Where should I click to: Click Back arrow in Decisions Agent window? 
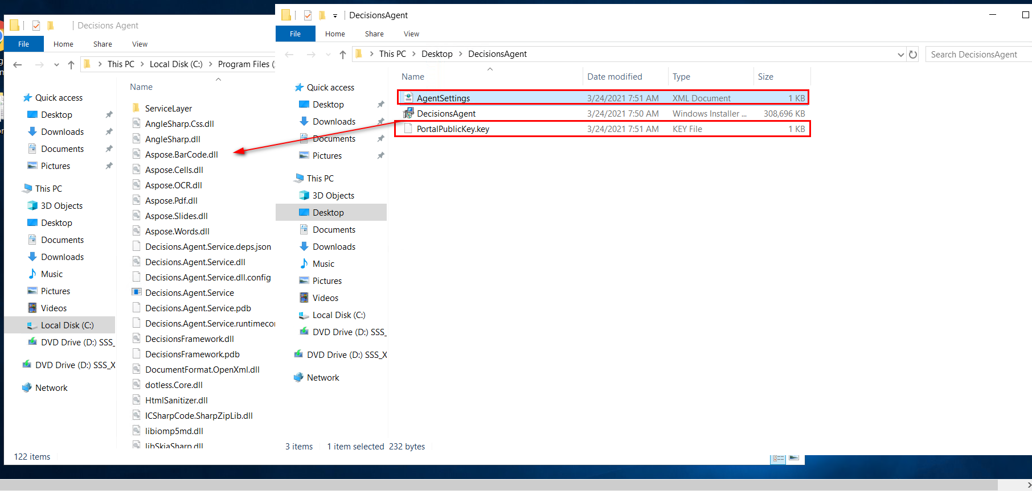18,64
